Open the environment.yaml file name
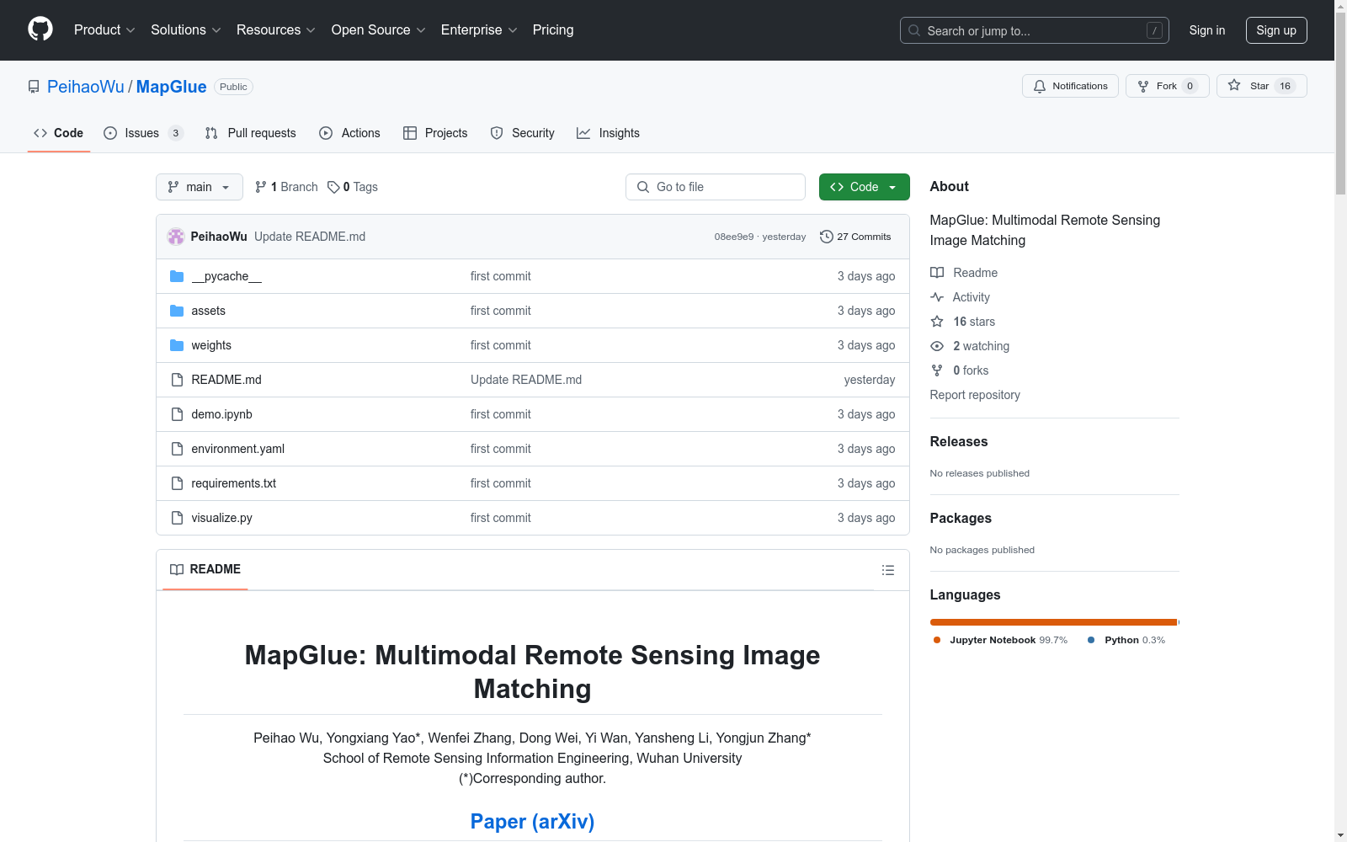1347x842 pixels. tap(237, 449)
